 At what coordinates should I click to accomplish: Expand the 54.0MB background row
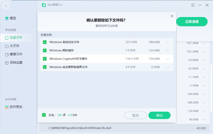coord(204,60)
